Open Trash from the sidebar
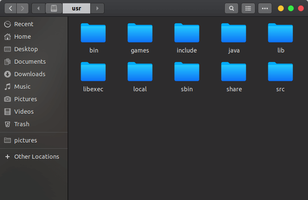Viewport: 308px width, 200px height. click(x=22, y=124)
